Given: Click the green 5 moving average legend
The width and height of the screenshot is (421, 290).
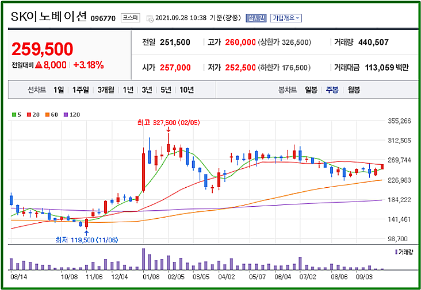Looking at the screenshot, I should [x=16, y=115].
